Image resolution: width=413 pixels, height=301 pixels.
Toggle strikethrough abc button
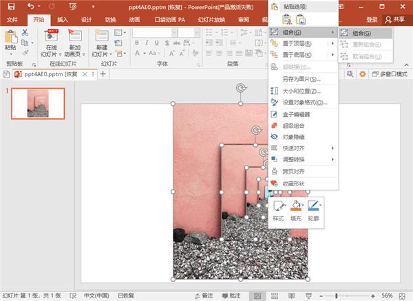pyautogui.click(x=177, y=43)
